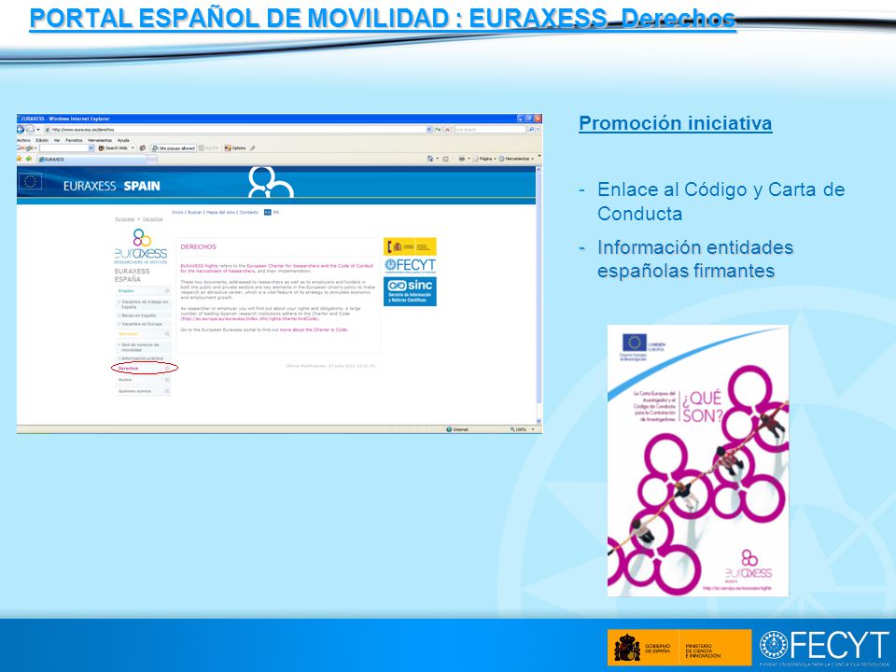This screenshot has width=896, height=672.
Task: Open the Ayuda menu
Action: pos(123,140)
